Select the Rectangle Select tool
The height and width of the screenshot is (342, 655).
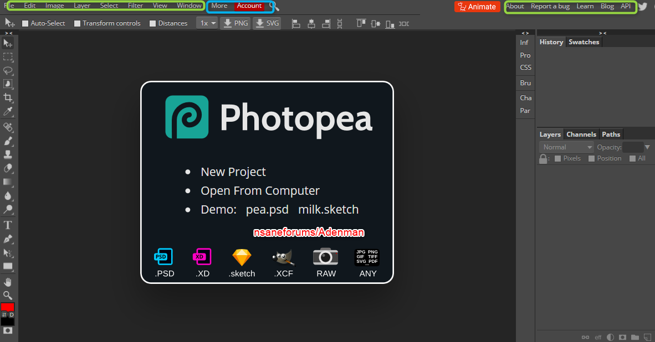[8, 56]
